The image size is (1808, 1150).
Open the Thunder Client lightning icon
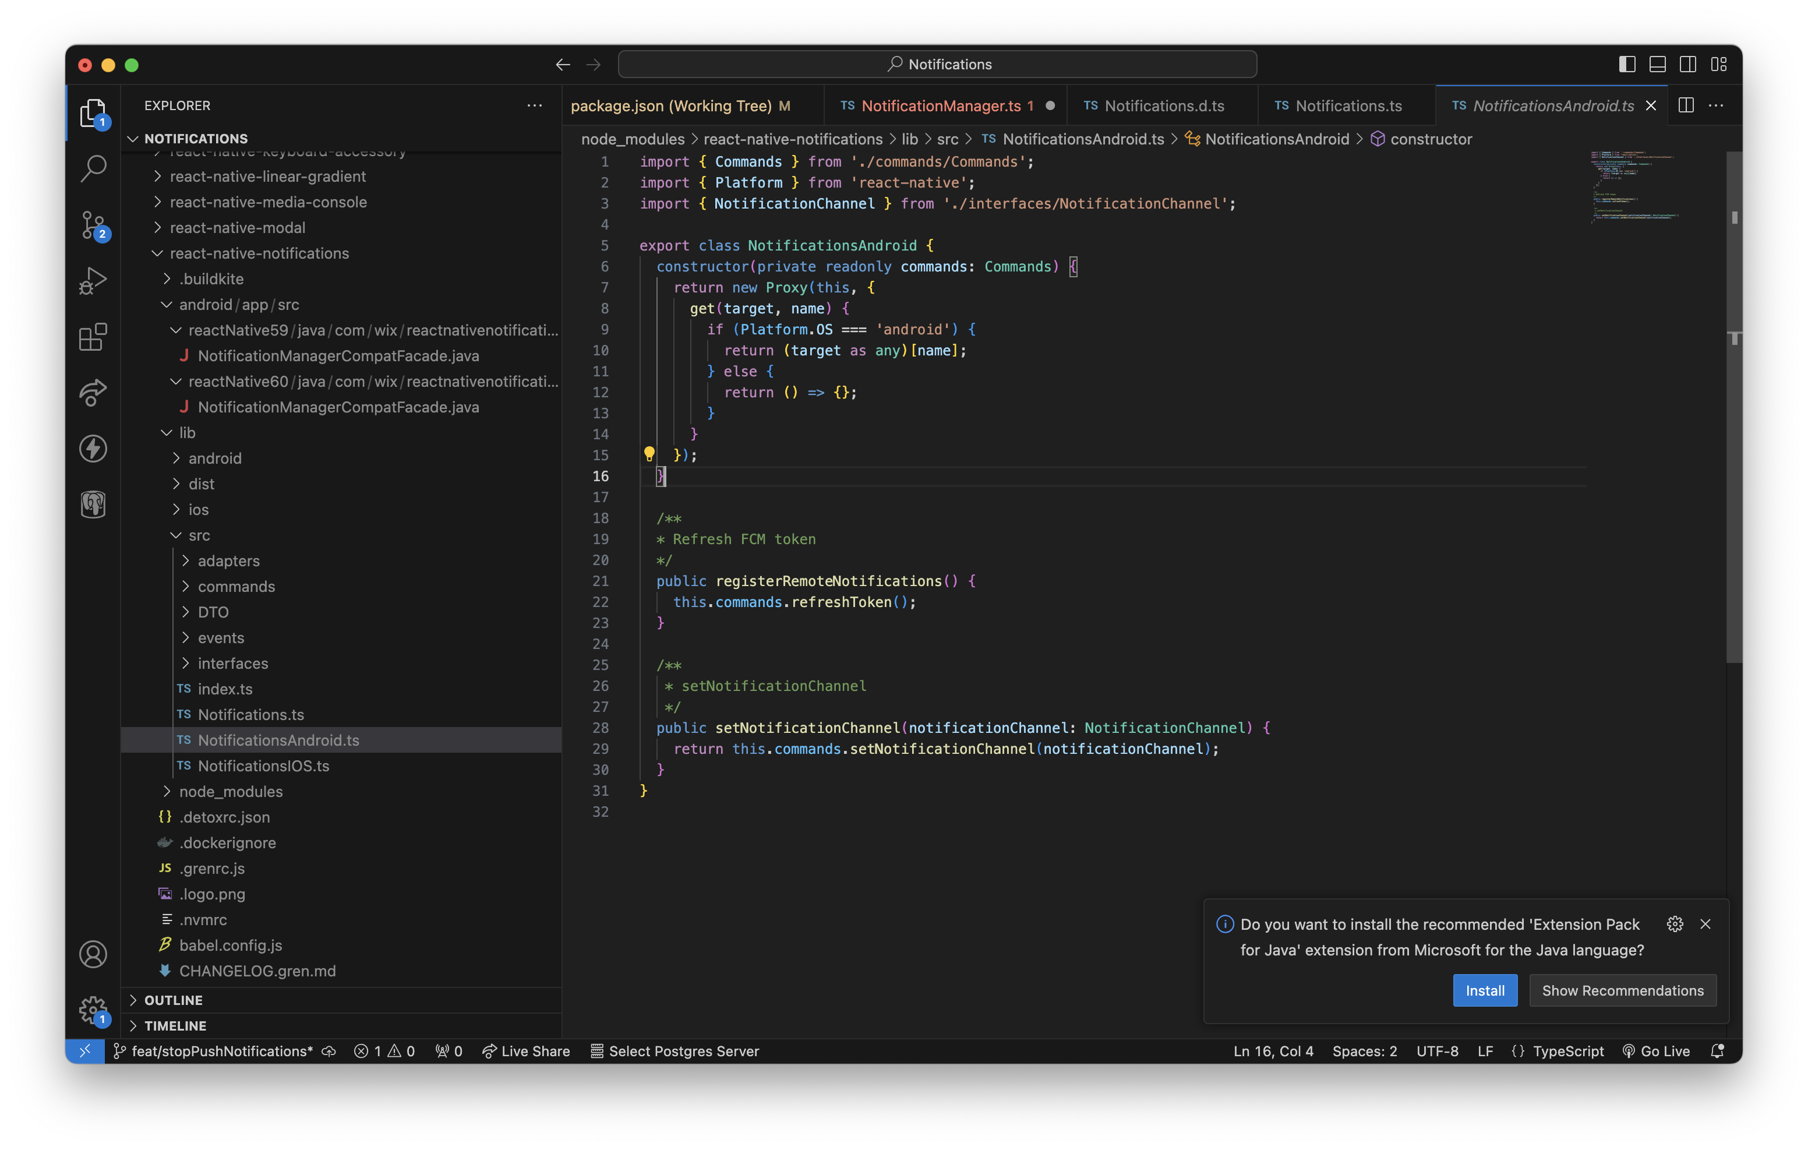pyautogui.click(x=93, y=449)
